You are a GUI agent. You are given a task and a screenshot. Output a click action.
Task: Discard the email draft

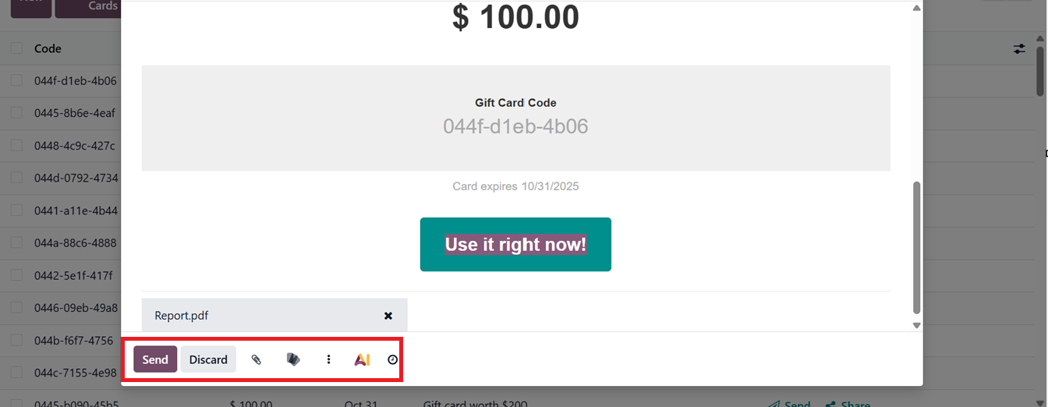click(208, 359)
